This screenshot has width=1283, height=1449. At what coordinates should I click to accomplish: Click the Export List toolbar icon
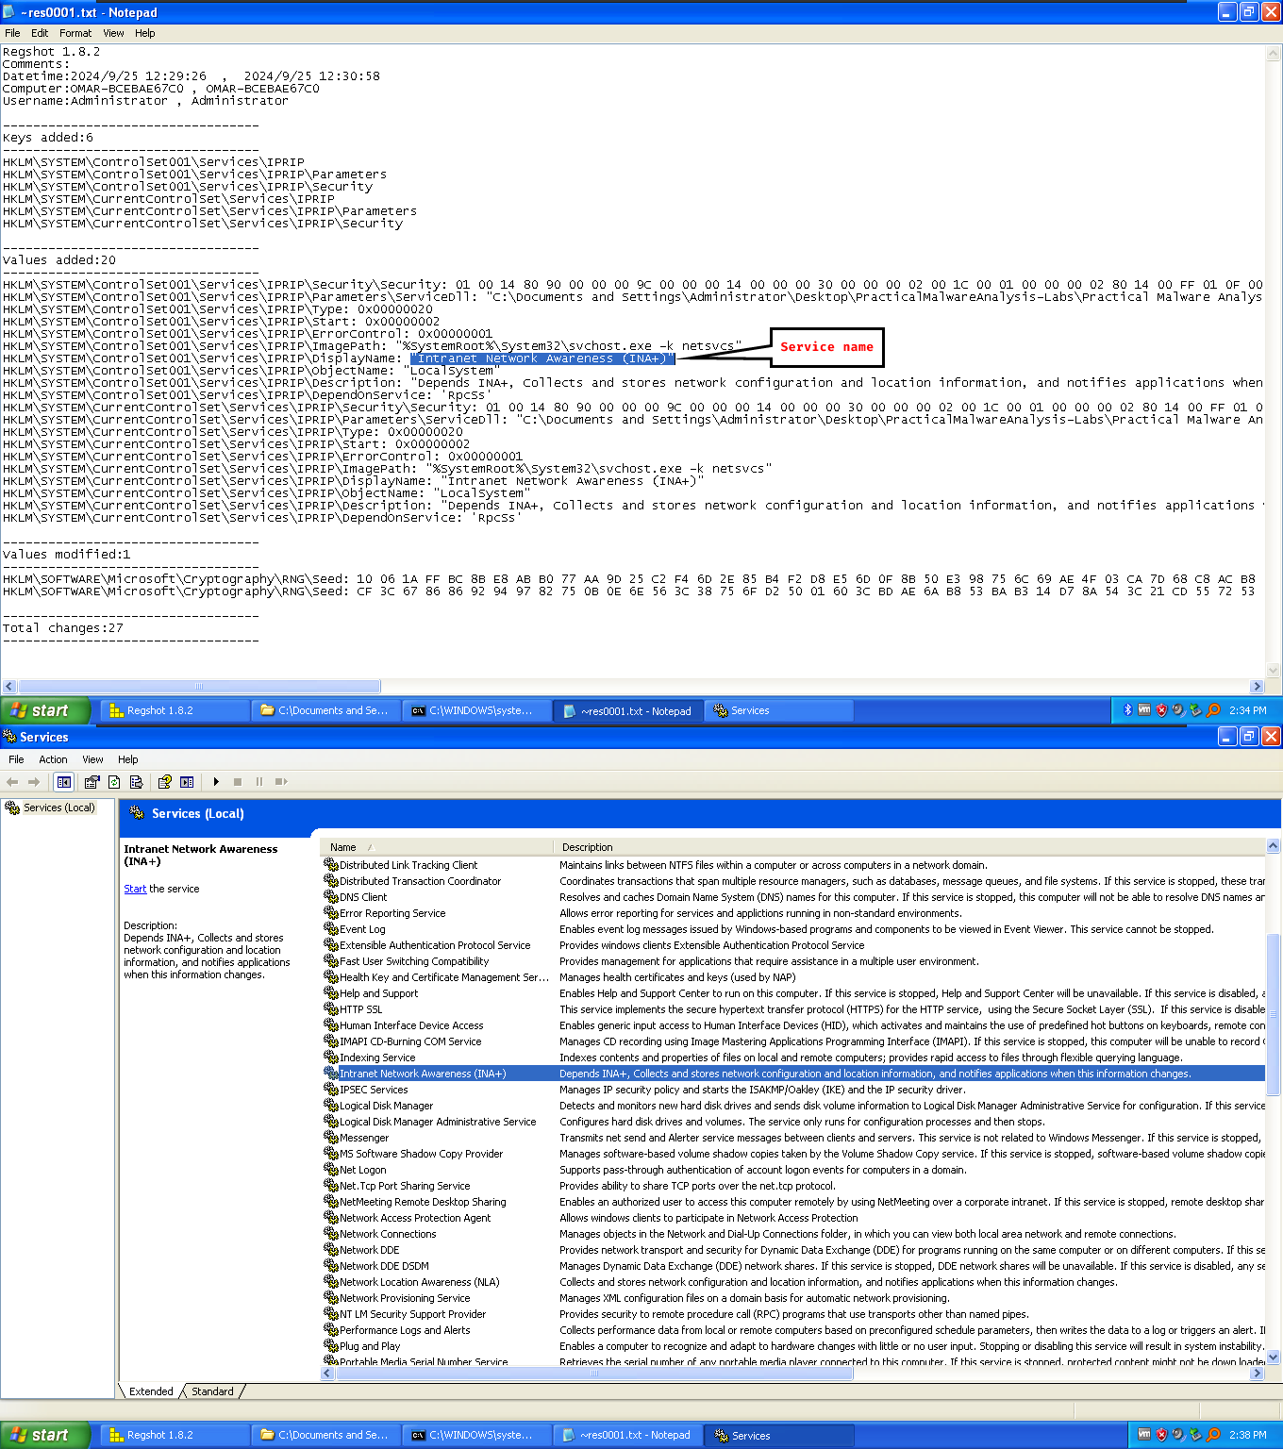[137, 782]
